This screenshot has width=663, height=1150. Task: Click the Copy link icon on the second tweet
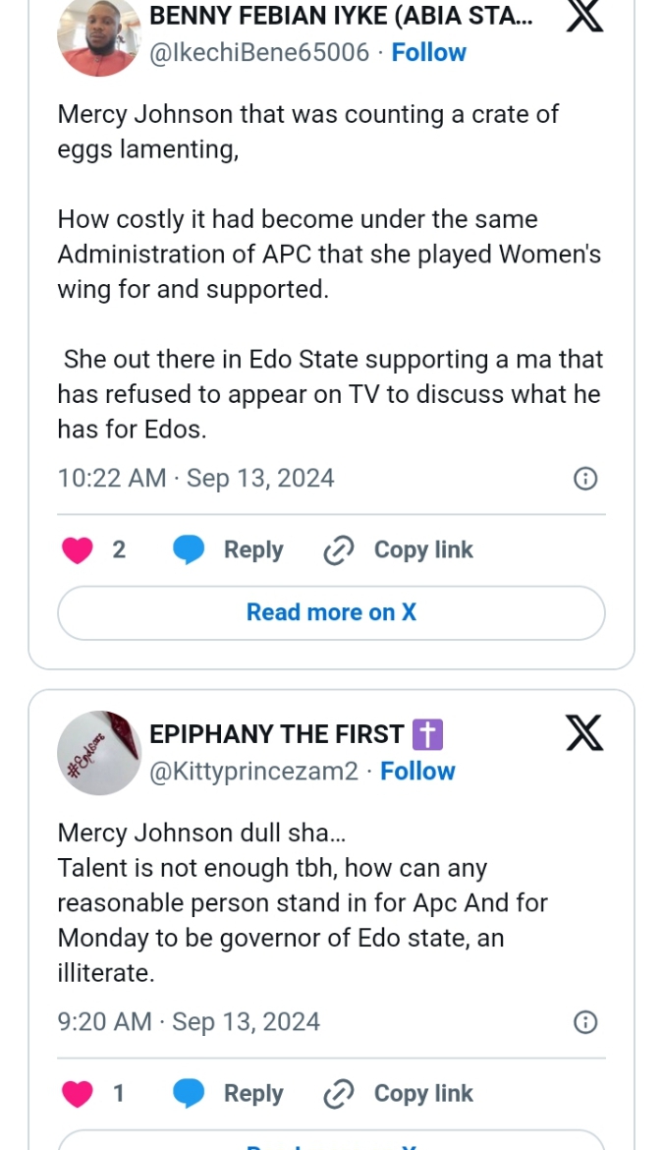[338, 1093]
